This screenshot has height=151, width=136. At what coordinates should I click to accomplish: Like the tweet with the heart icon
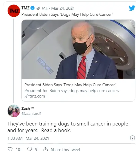tap(10, 149)
